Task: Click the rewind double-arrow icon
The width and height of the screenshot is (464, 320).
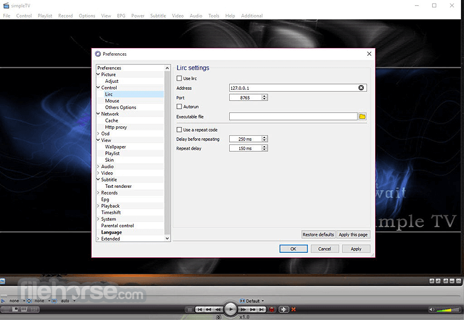Action: (x=218, y=310)
